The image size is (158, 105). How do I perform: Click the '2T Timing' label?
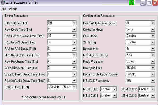pyautogui.click(x=89, y=42)
